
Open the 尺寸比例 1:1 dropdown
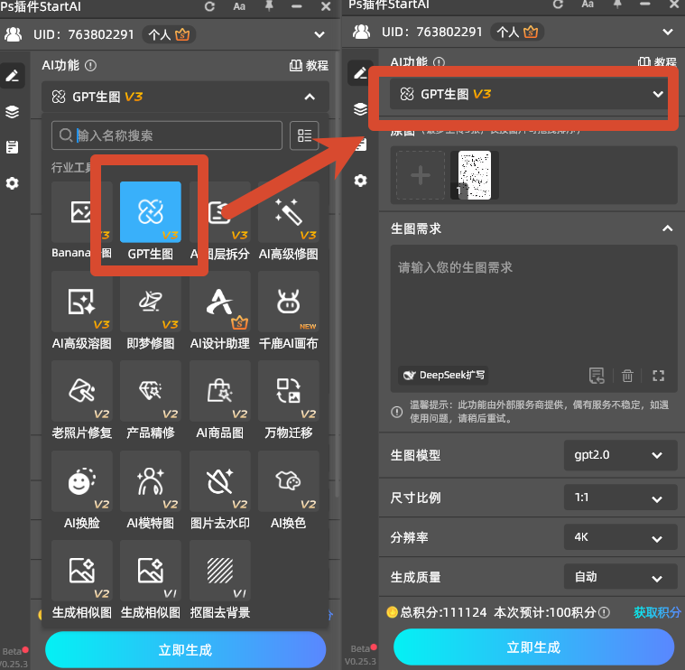(x=620, y=498)
